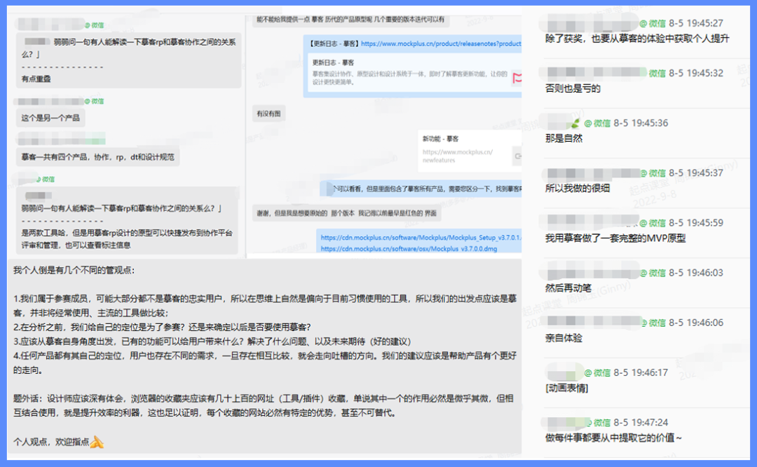Click the timestamp 8-5 19:47:24
The width and height of the screenshot is (757, 467).
tap(641, 423)
